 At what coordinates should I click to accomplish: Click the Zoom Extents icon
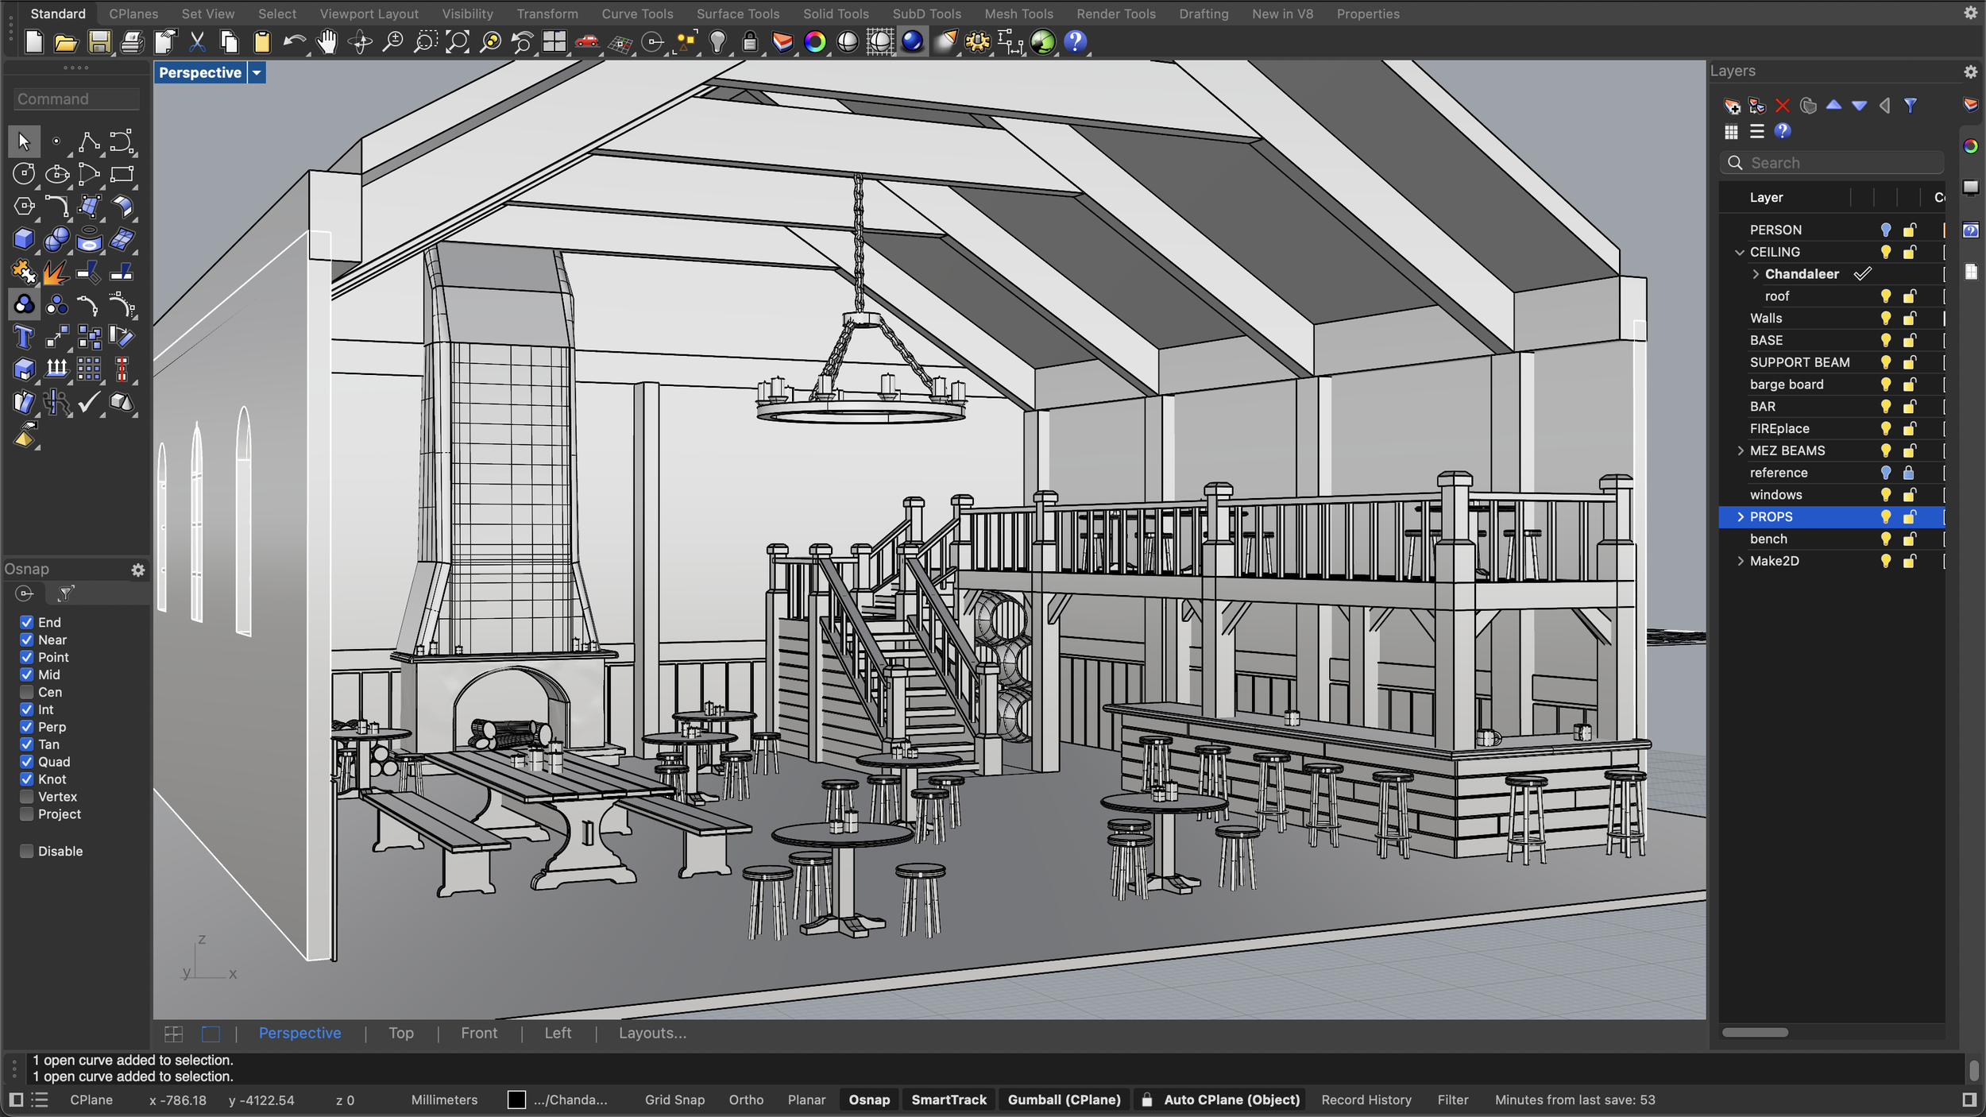[x=458, y=42]
